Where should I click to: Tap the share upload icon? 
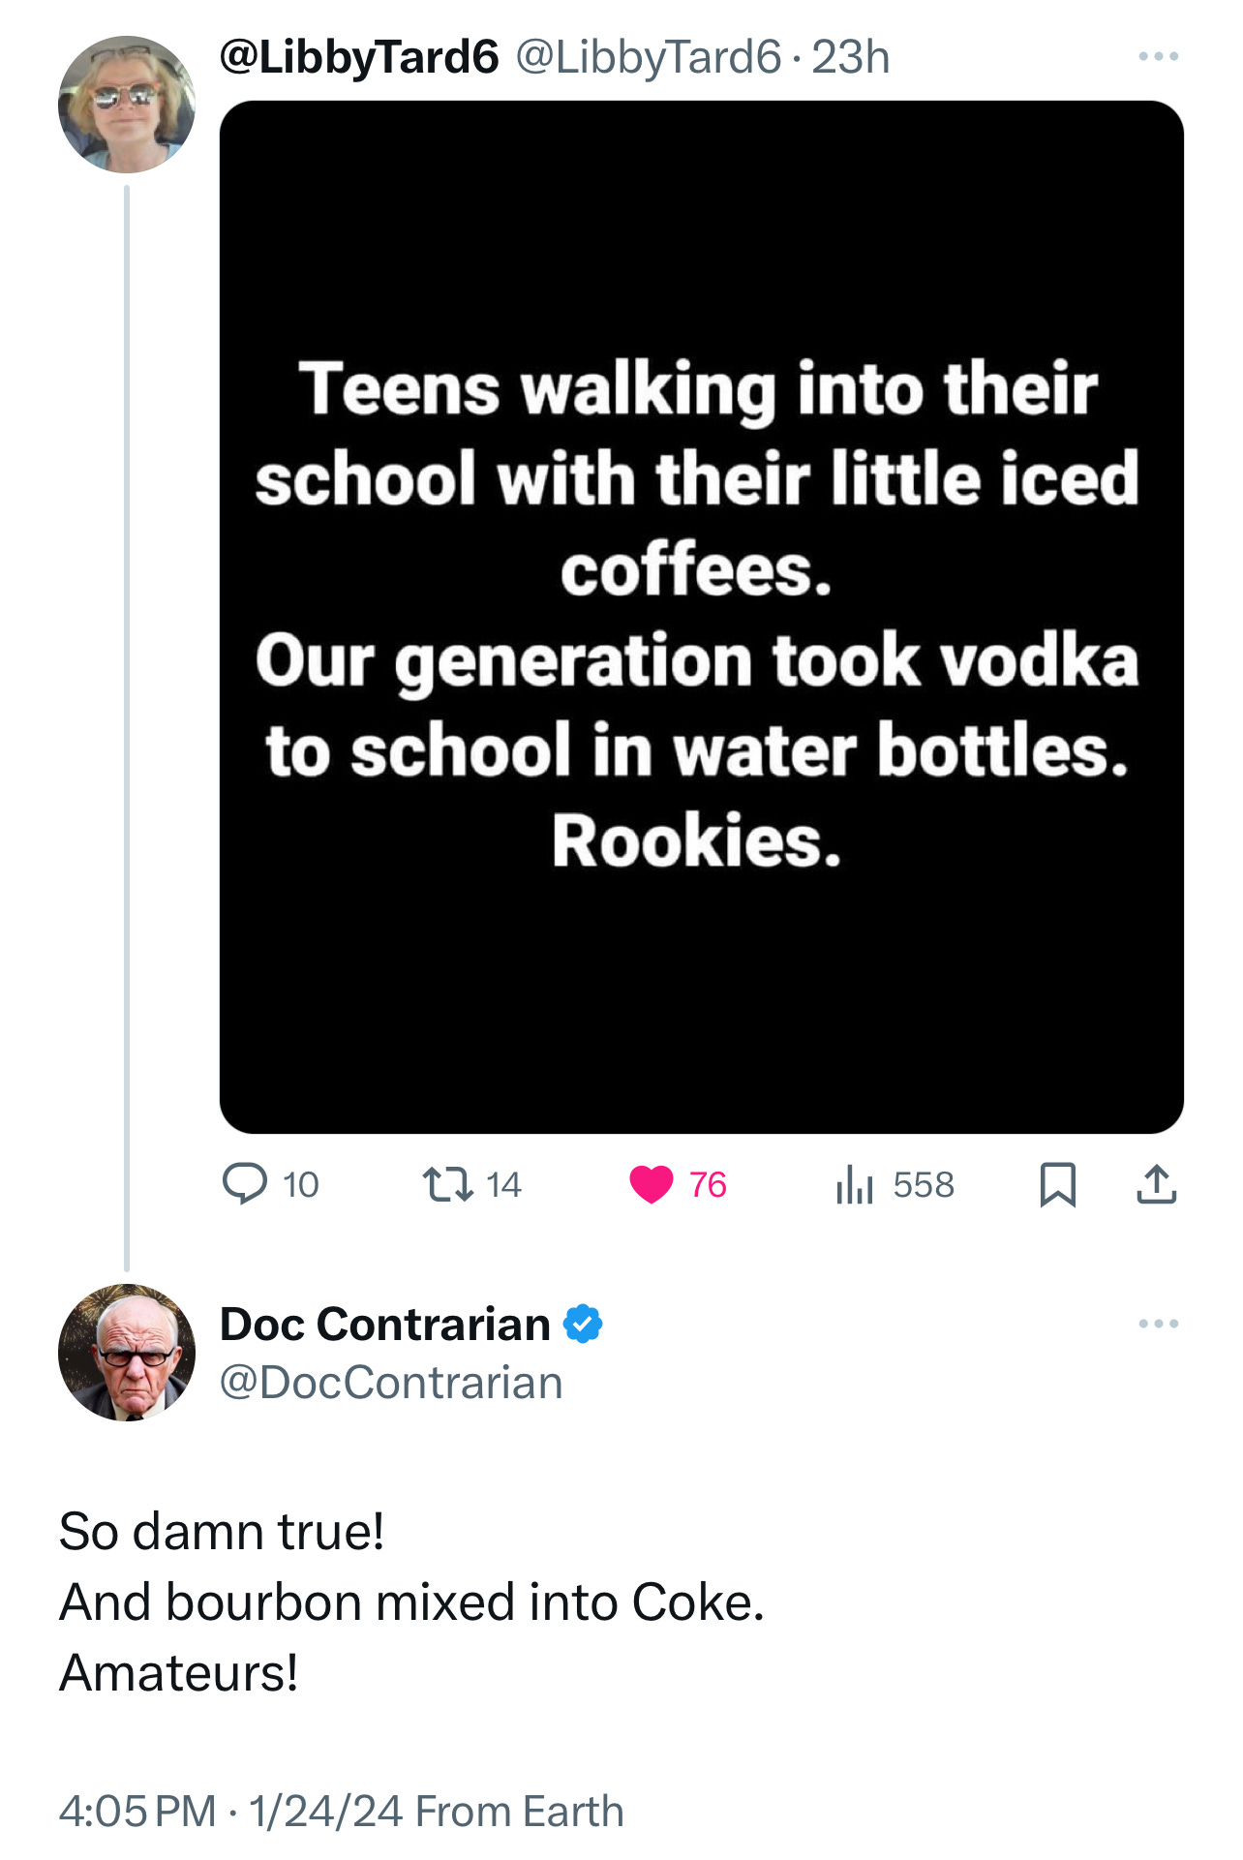tap(1156, 1184)
